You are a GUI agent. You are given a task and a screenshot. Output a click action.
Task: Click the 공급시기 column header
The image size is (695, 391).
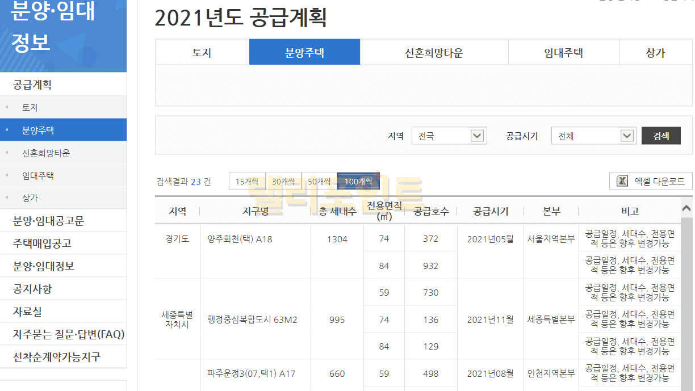tap(491, 211)
